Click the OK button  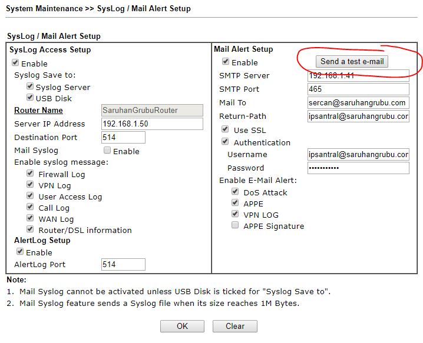click(x=182, y=326)
